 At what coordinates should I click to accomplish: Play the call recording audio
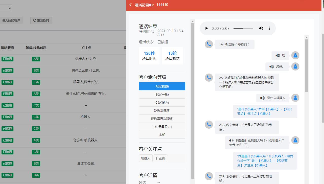click(206, 28)
